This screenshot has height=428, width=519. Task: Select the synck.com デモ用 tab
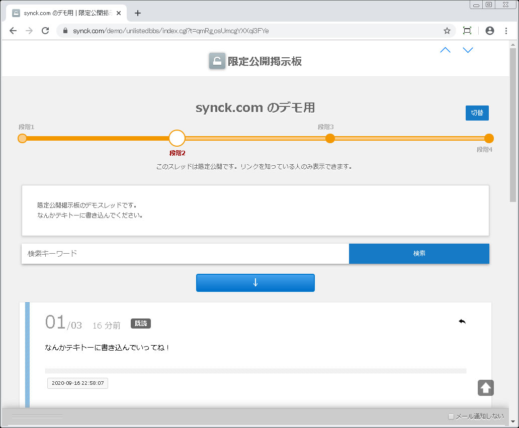[x=66, y=13]
